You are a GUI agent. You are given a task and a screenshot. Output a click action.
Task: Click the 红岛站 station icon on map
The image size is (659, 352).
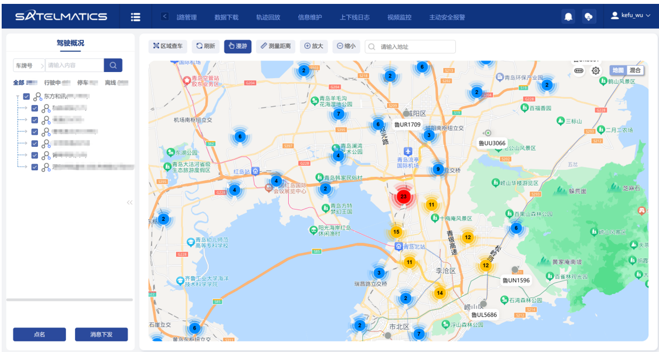tap(255, 171)
